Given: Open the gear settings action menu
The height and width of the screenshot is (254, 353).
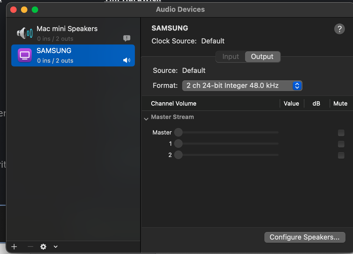Looking at the screenshot, I should 43,247.
